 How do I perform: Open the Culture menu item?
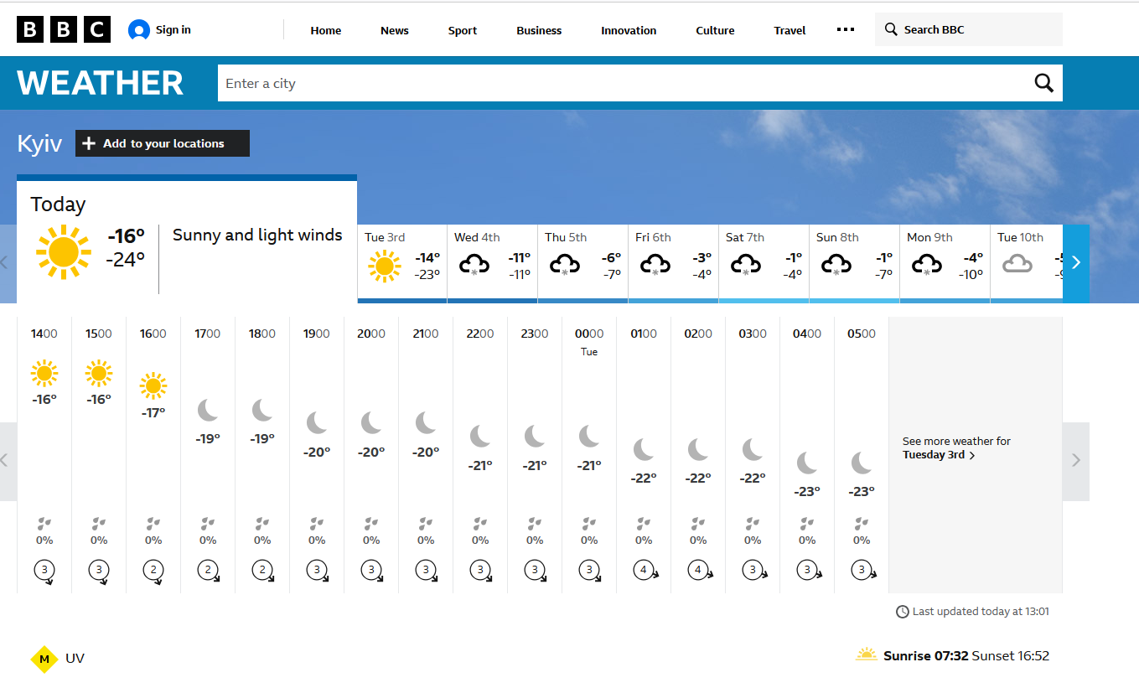coord(715,30)
